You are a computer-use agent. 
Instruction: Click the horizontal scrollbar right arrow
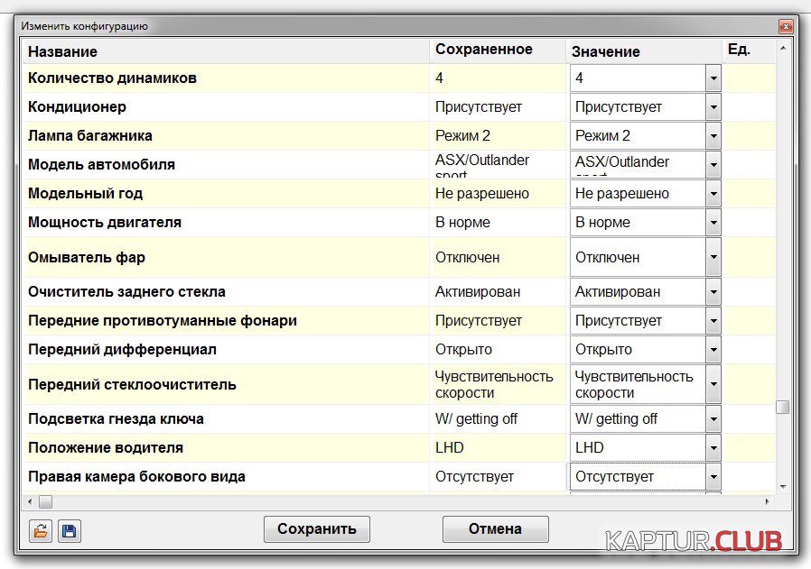tap(768, 500)
